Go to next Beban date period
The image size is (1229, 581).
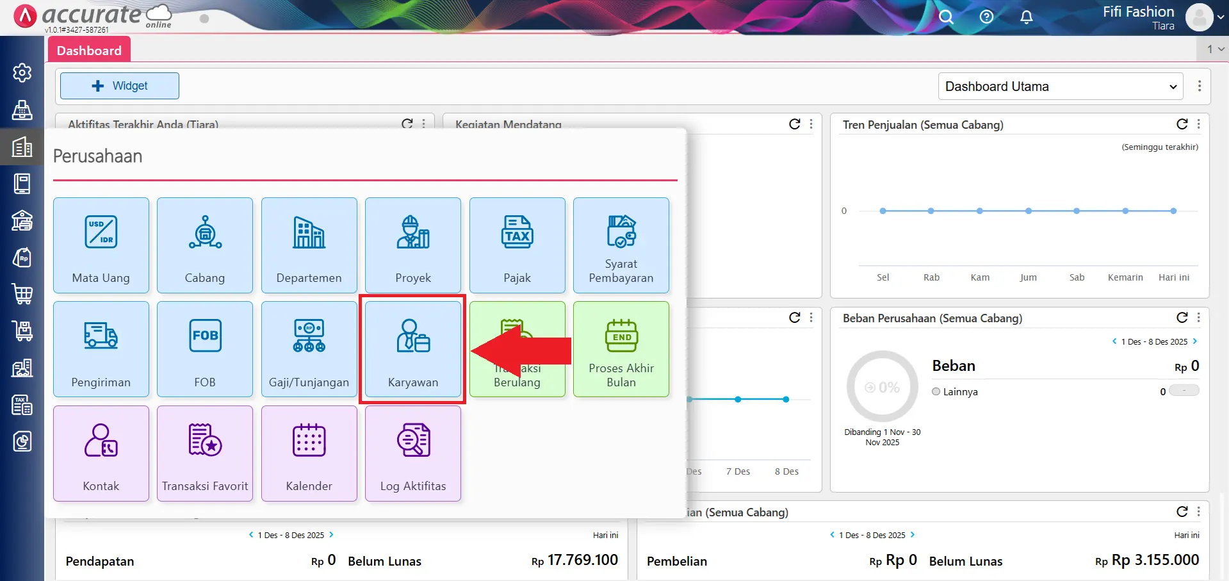tap(1195, 341)
